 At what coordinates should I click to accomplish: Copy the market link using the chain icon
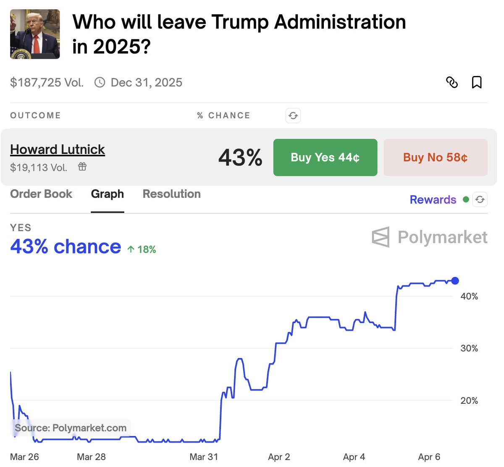[451, 82]
